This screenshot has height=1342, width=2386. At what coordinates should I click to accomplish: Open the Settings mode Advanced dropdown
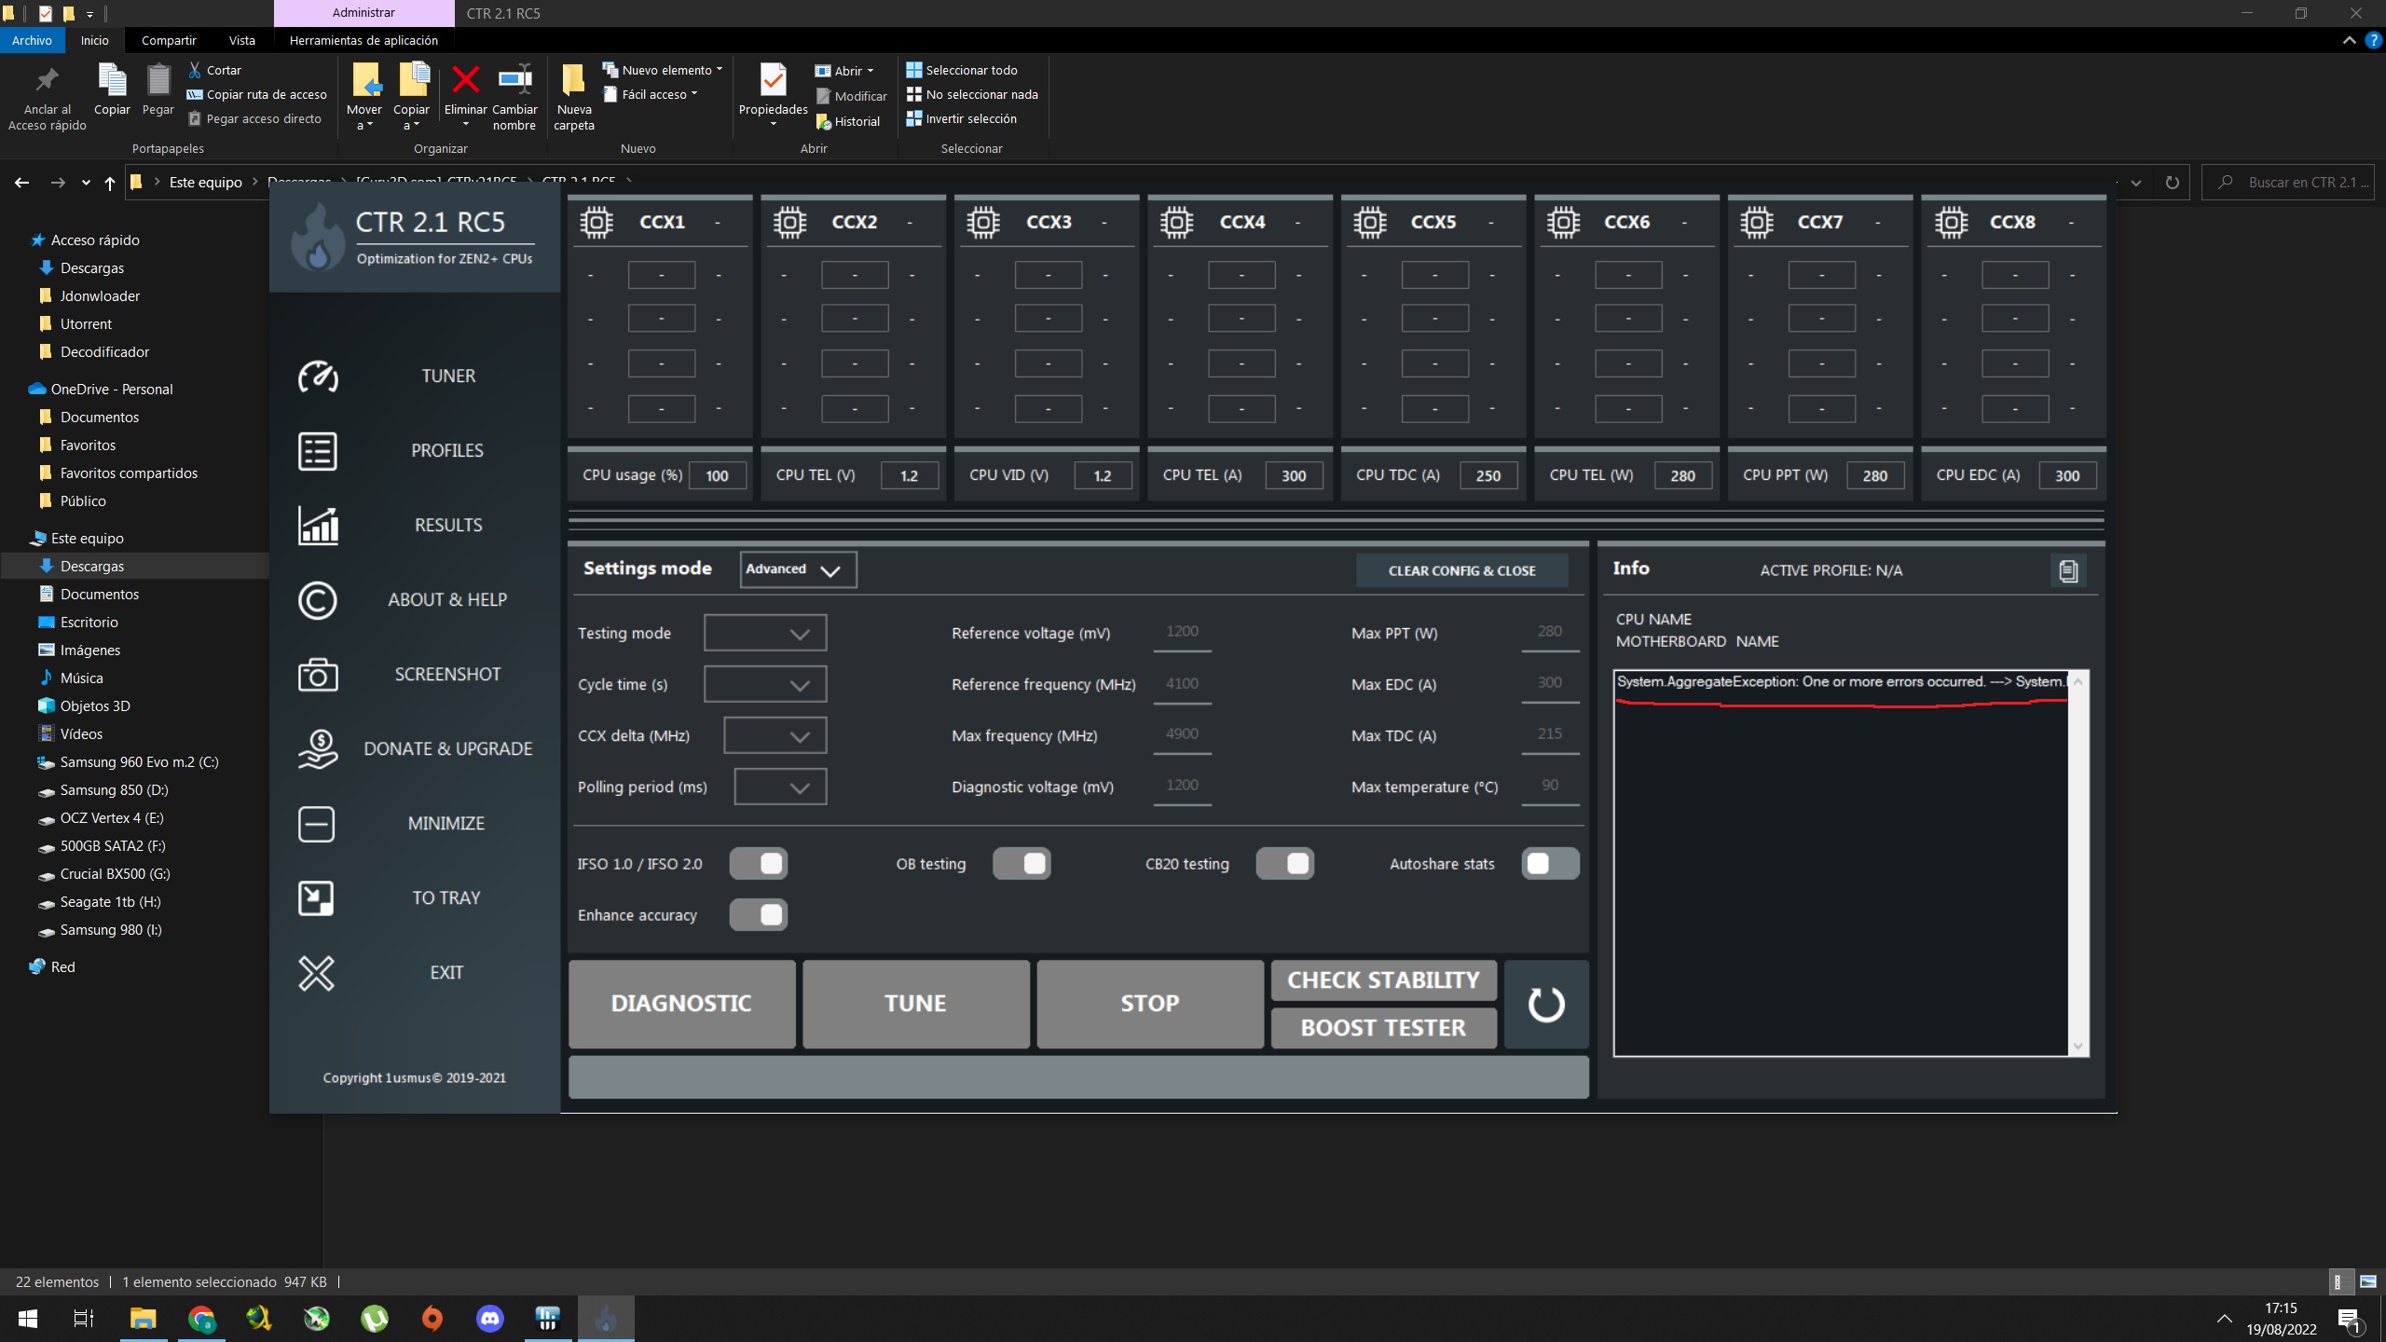pos(798,569)
